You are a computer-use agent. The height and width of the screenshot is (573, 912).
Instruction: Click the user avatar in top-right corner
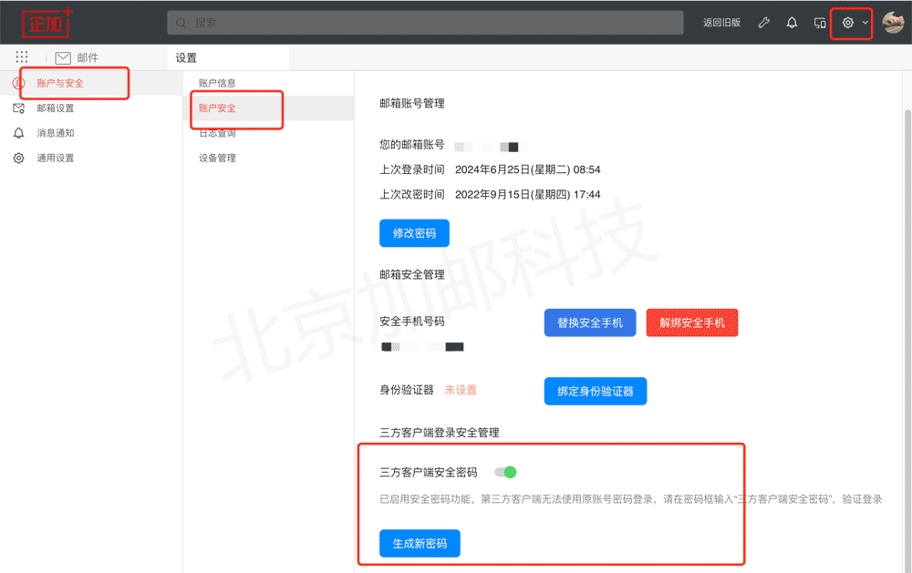[x=891, y=23]
